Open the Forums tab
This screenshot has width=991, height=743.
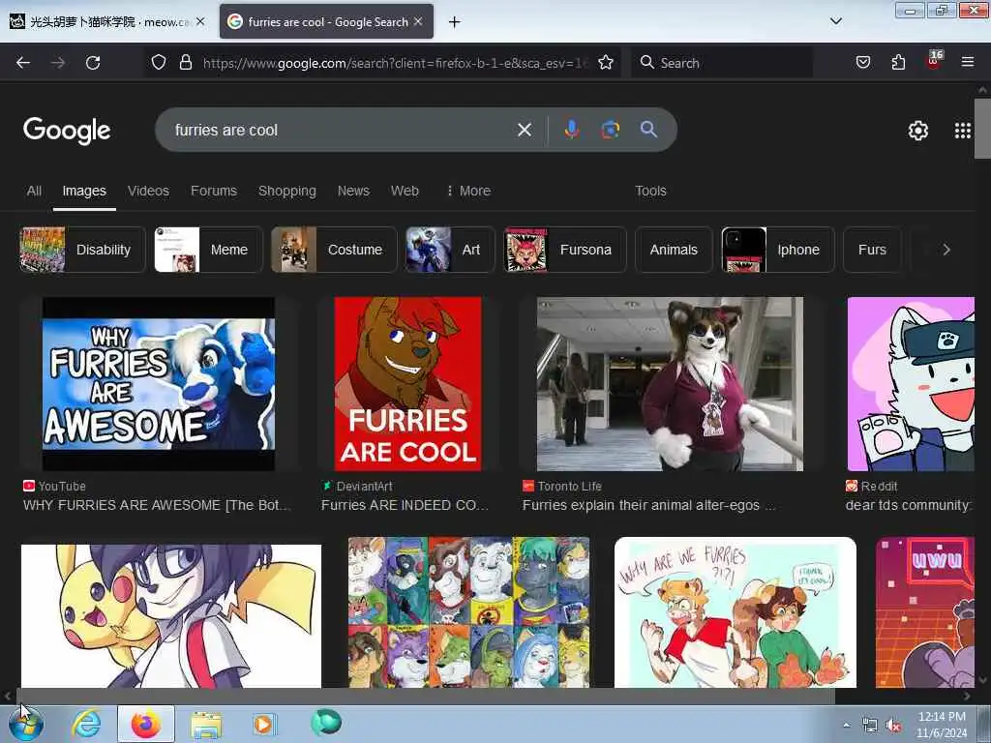tap(214, 191)
